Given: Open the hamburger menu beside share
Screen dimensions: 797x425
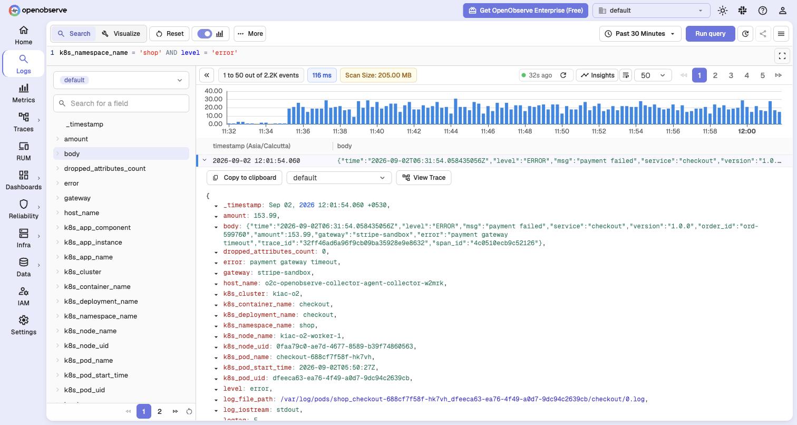Looking at the screenshot, I should [781, 34].
